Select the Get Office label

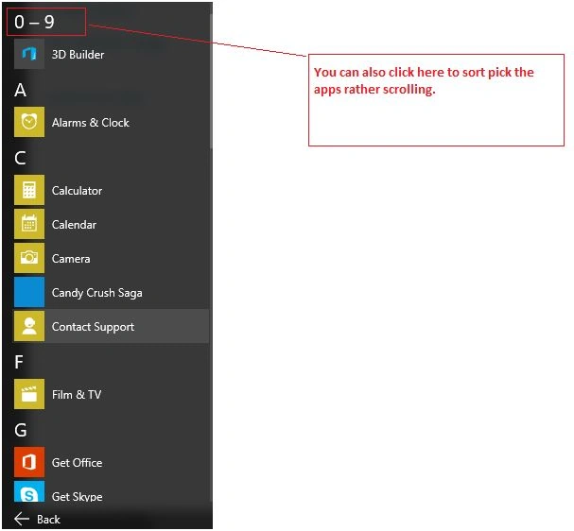click(x=77, y=463)
